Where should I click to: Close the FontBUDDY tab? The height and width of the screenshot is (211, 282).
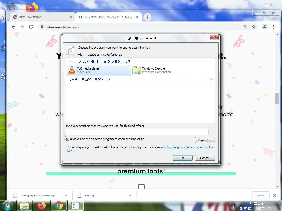pyautogui.click(x=71, y=17)
